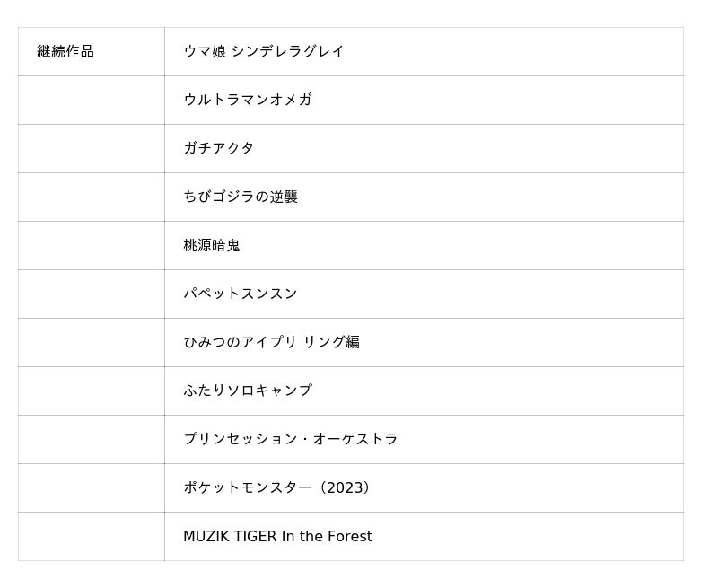Click the 継続作品 header cell
Viewport: 718px width, 588px height.
[x=66, y=52]
